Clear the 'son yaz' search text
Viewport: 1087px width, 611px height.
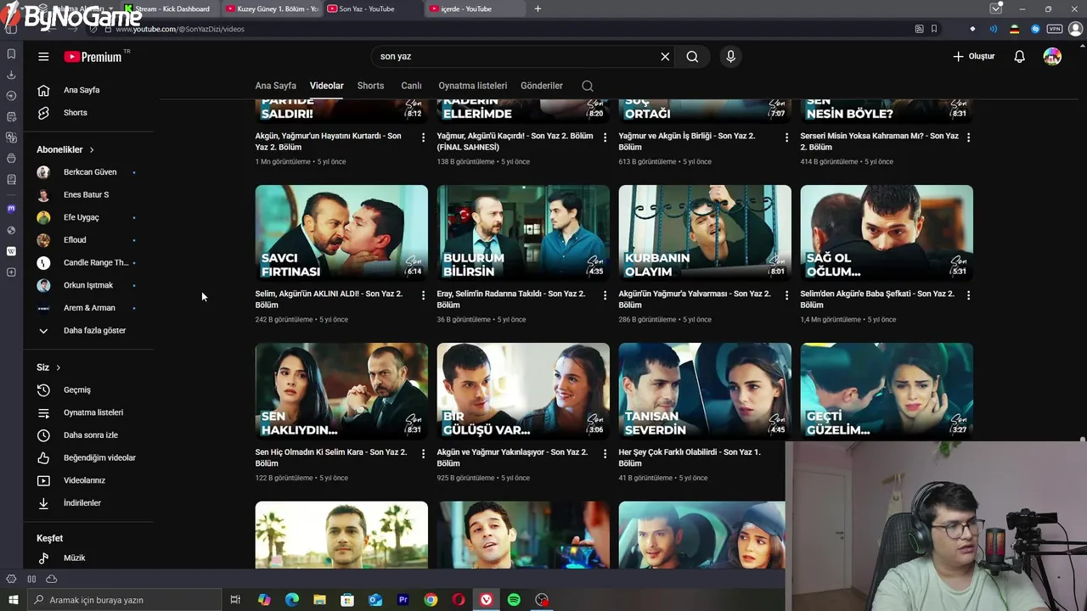point(665,57)
